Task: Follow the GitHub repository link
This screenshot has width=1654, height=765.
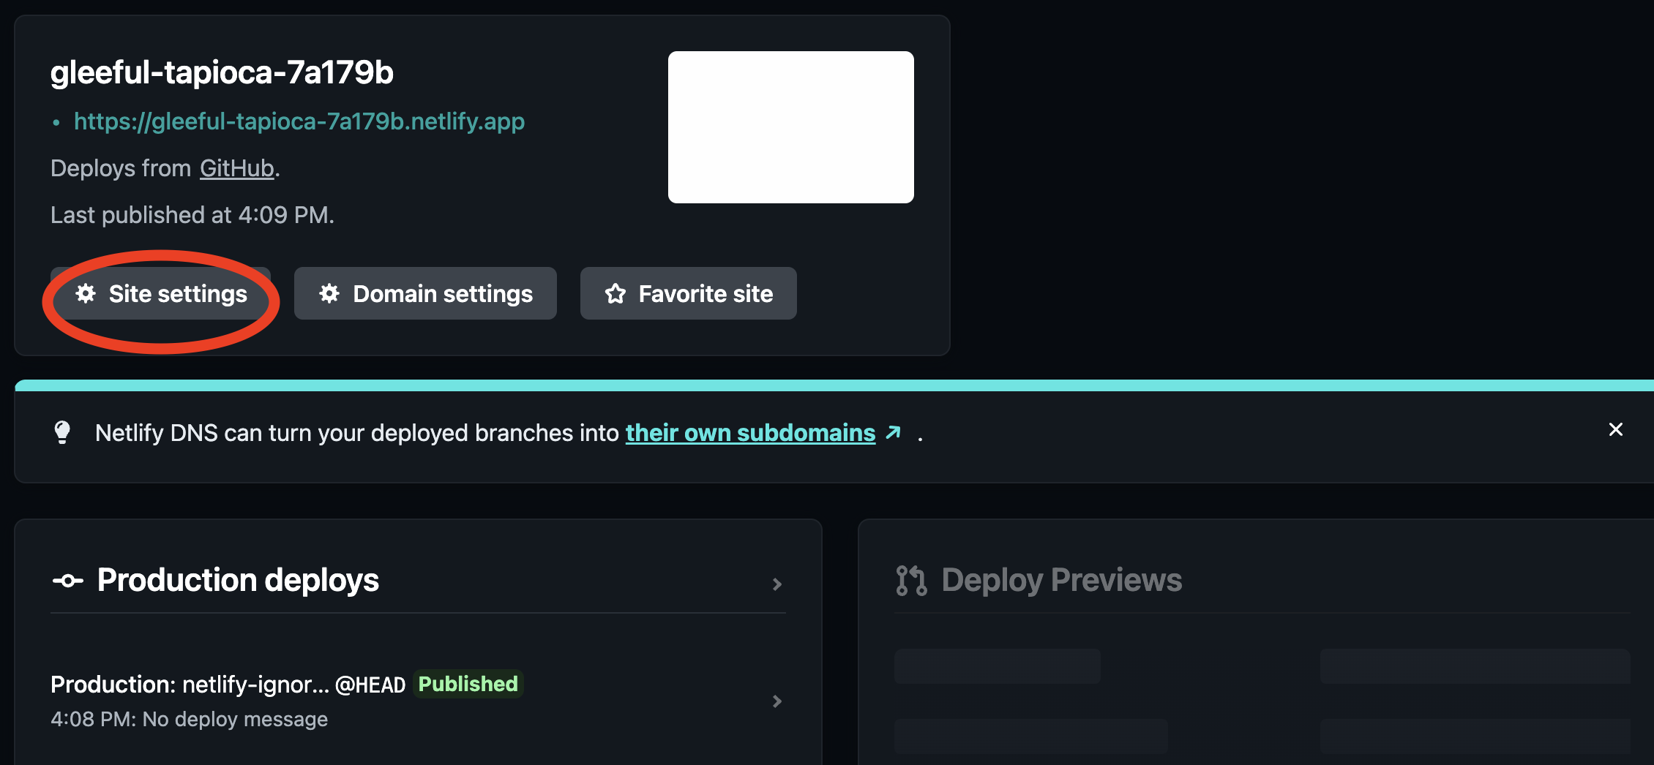Action: pos(236,168)
